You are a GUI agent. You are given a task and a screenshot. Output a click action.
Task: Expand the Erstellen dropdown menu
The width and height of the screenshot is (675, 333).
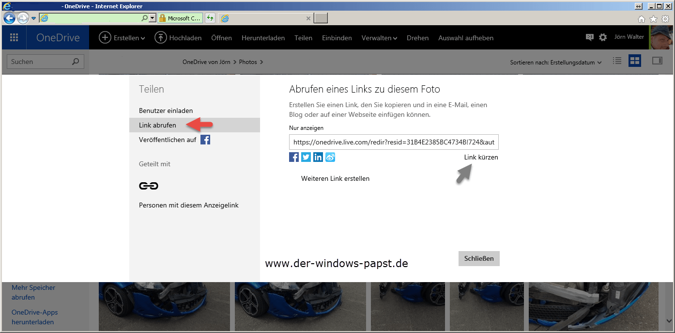coord(122,38)
